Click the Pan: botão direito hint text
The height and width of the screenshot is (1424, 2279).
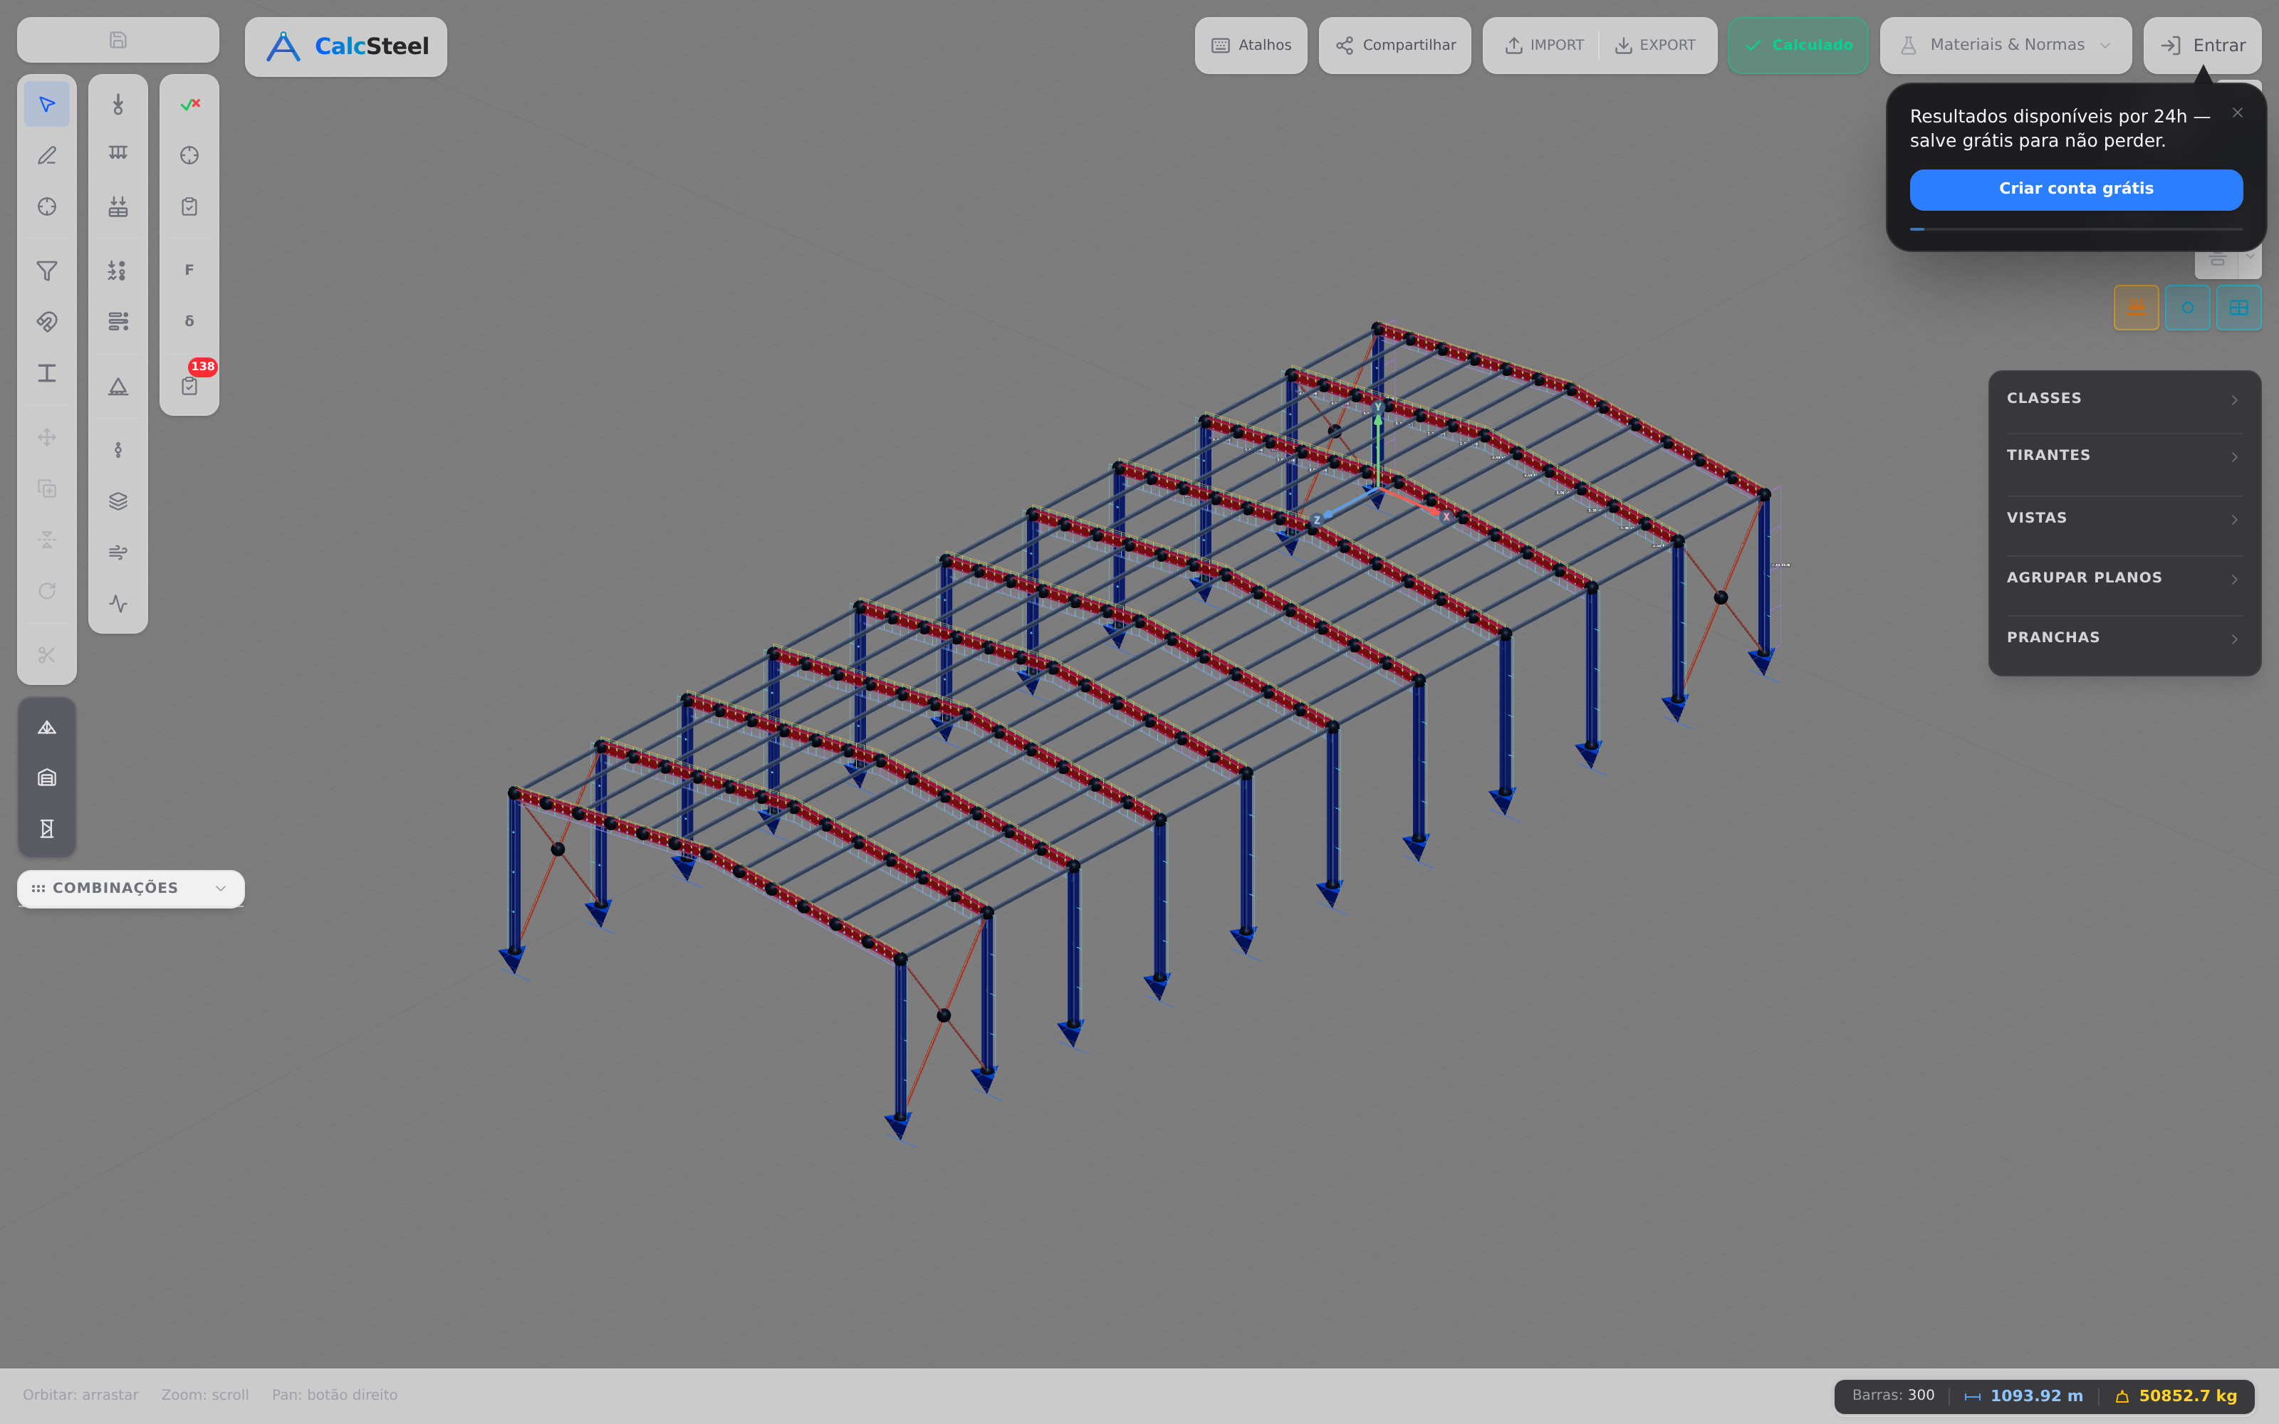[334, 1395]
